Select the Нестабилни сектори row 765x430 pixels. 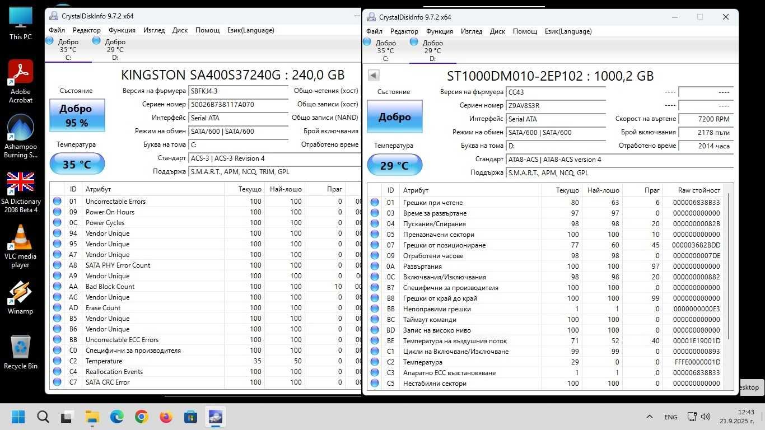pos(546,384)
